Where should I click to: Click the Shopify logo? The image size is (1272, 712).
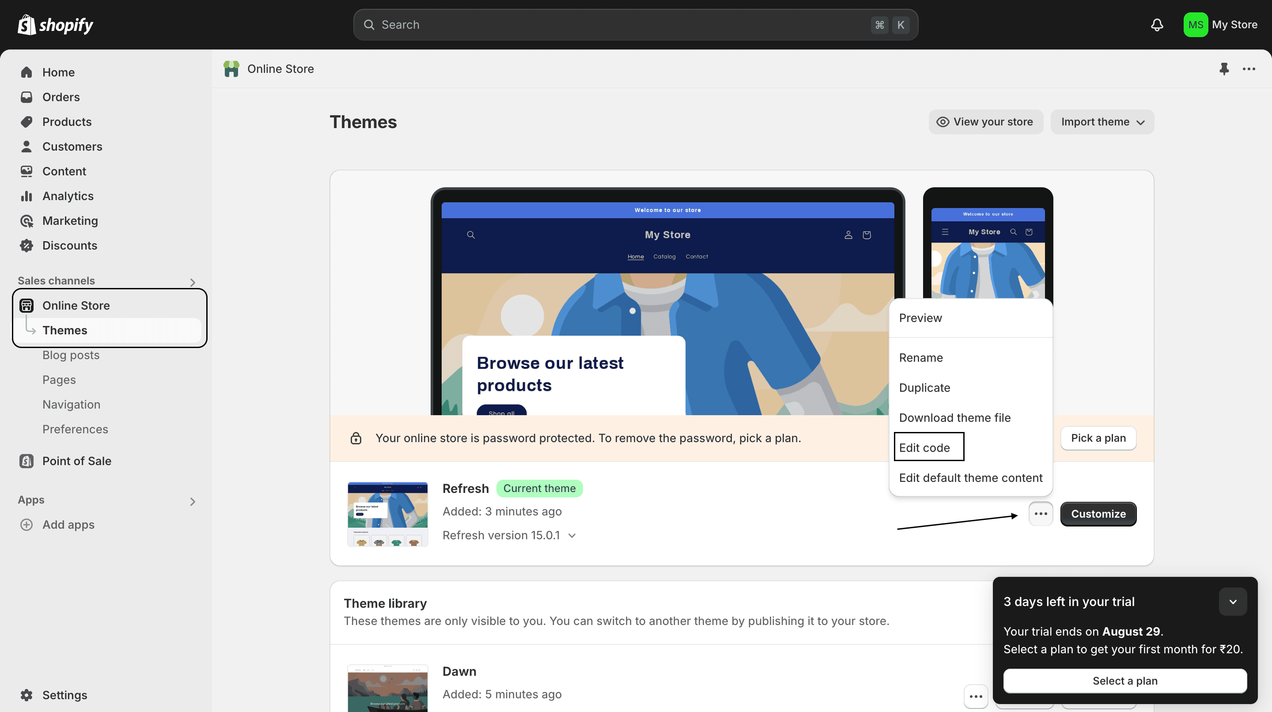[55, 25]
